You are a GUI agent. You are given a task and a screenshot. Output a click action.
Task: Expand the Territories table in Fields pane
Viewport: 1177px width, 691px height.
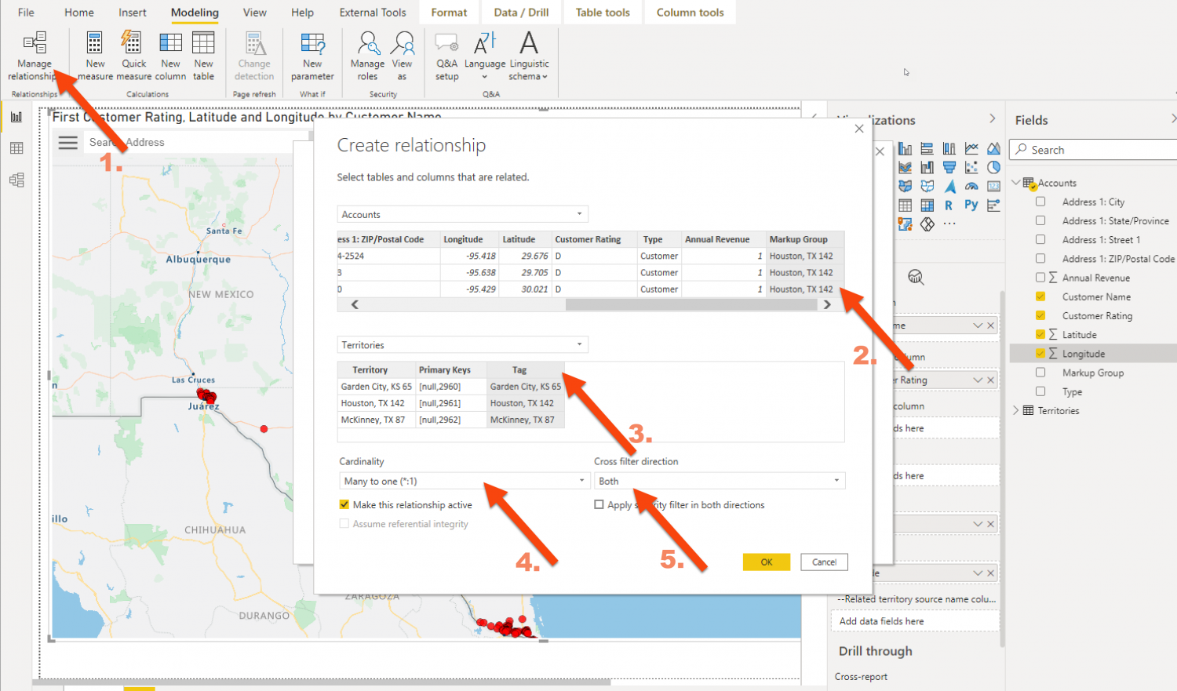1017,410
